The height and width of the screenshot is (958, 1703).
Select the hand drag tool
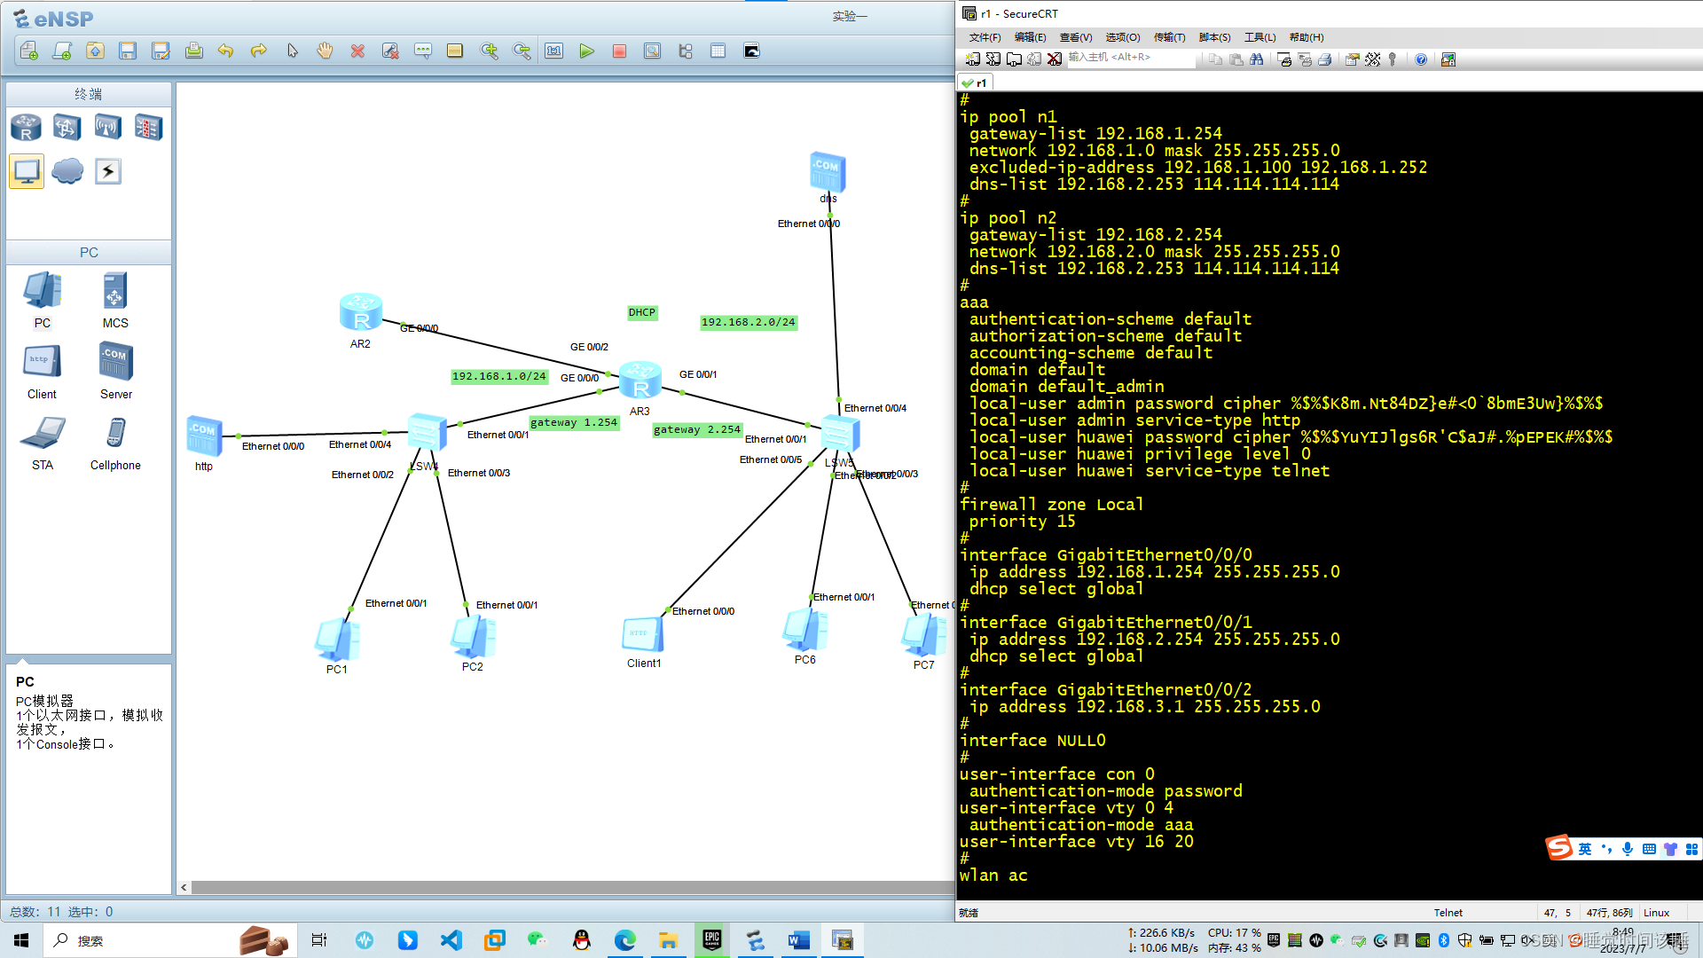click(x=325, y=51)
